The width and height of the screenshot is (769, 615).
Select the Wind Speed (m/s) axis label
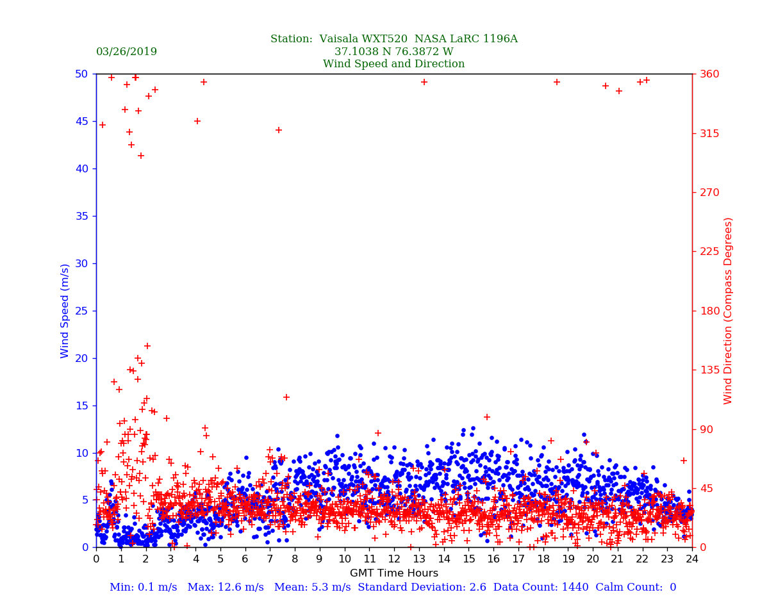point(65,310)
